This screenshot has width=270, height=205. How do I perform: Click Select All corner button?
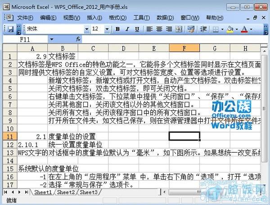[10, 48]
